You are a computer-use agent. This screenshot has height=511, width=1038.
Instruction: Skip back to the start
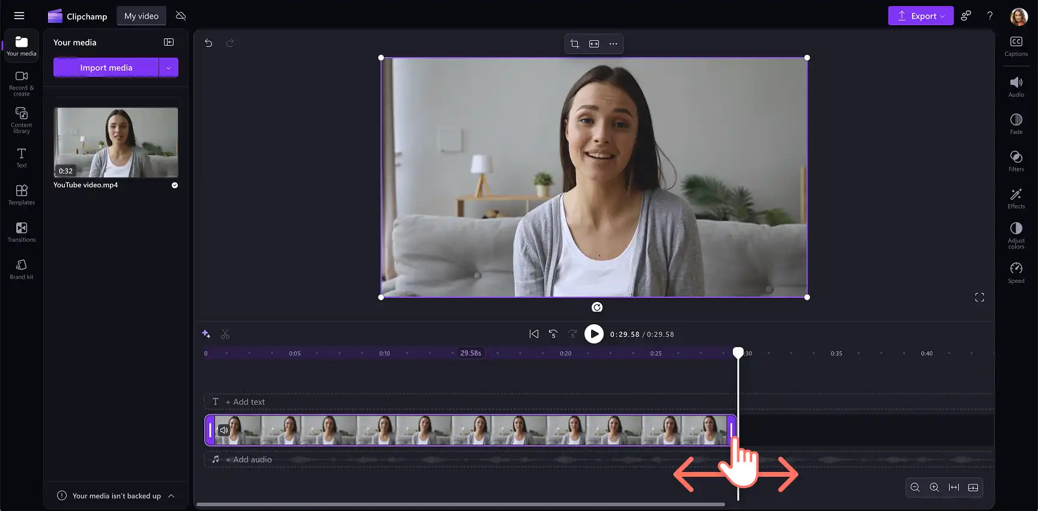(x=534, y=334)
